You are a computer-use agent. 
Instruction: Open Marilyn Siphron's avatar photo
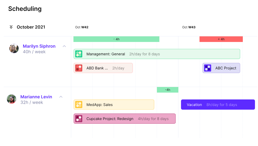tap(14, 48)
